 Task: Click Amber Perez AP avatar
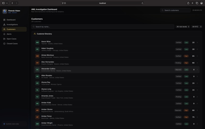click(37, 117)
